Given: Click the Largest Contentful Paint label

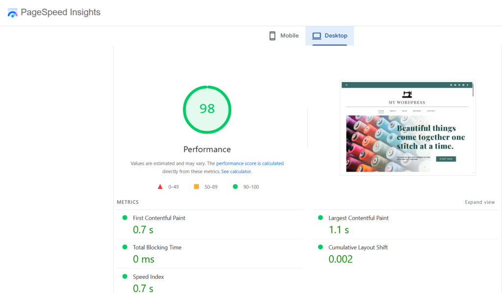Looking at the screenshot, I should (x=358, y=218).
